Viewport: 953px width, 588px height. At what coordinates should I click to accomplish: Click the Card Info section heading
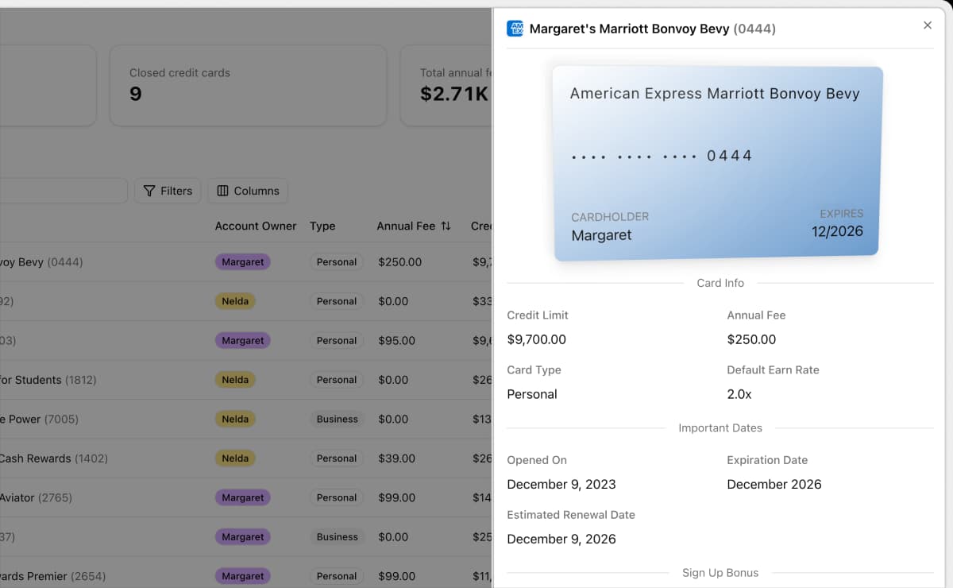click(720, 283)
